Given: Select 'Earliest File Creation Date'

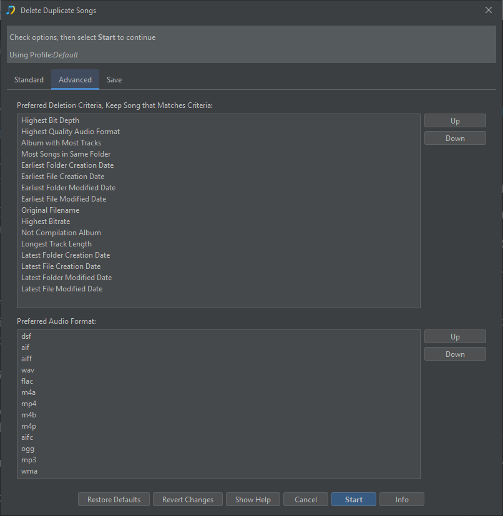Looking at the screenshot, I should pyautogui.click(x=218, y=177).
